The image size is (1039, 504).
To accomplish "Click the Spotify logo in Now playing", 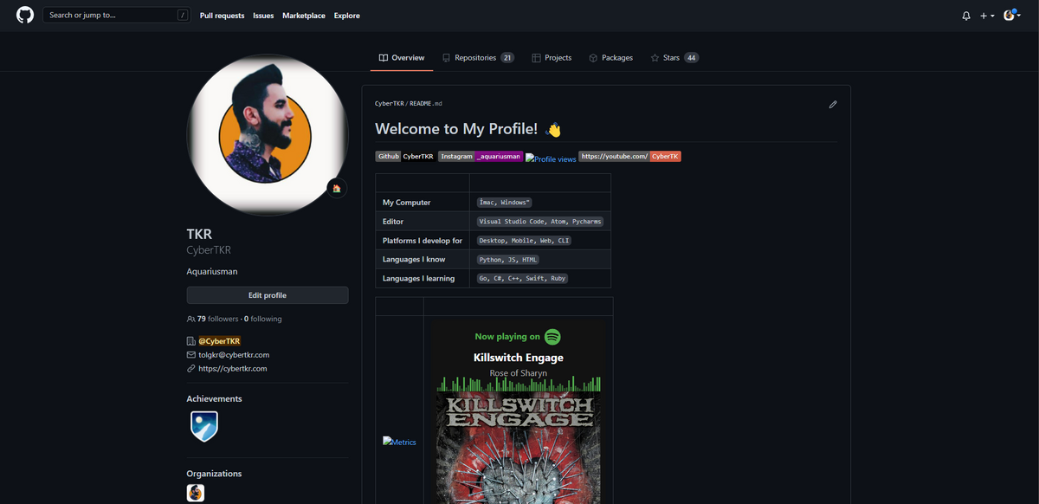I will [552, 337].
